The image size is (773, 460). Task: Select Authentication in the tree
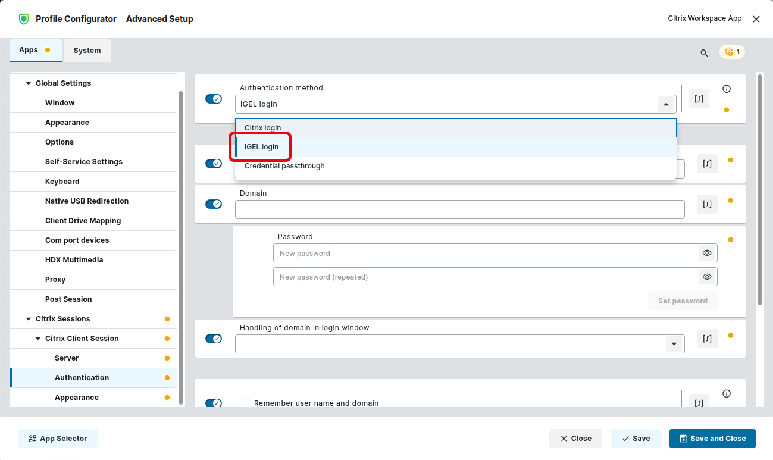coord(93,378)
